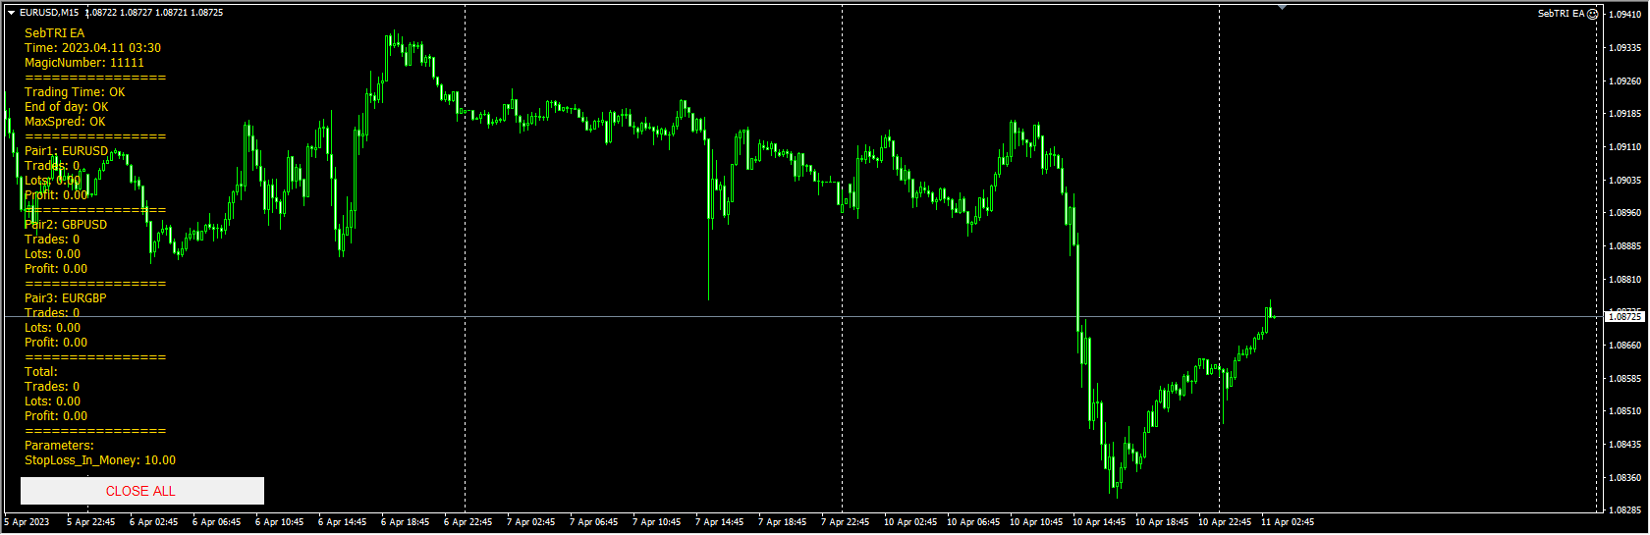Click the End of day: OK status
This screenshot has width=1650, height=535.
pos(67,107)
